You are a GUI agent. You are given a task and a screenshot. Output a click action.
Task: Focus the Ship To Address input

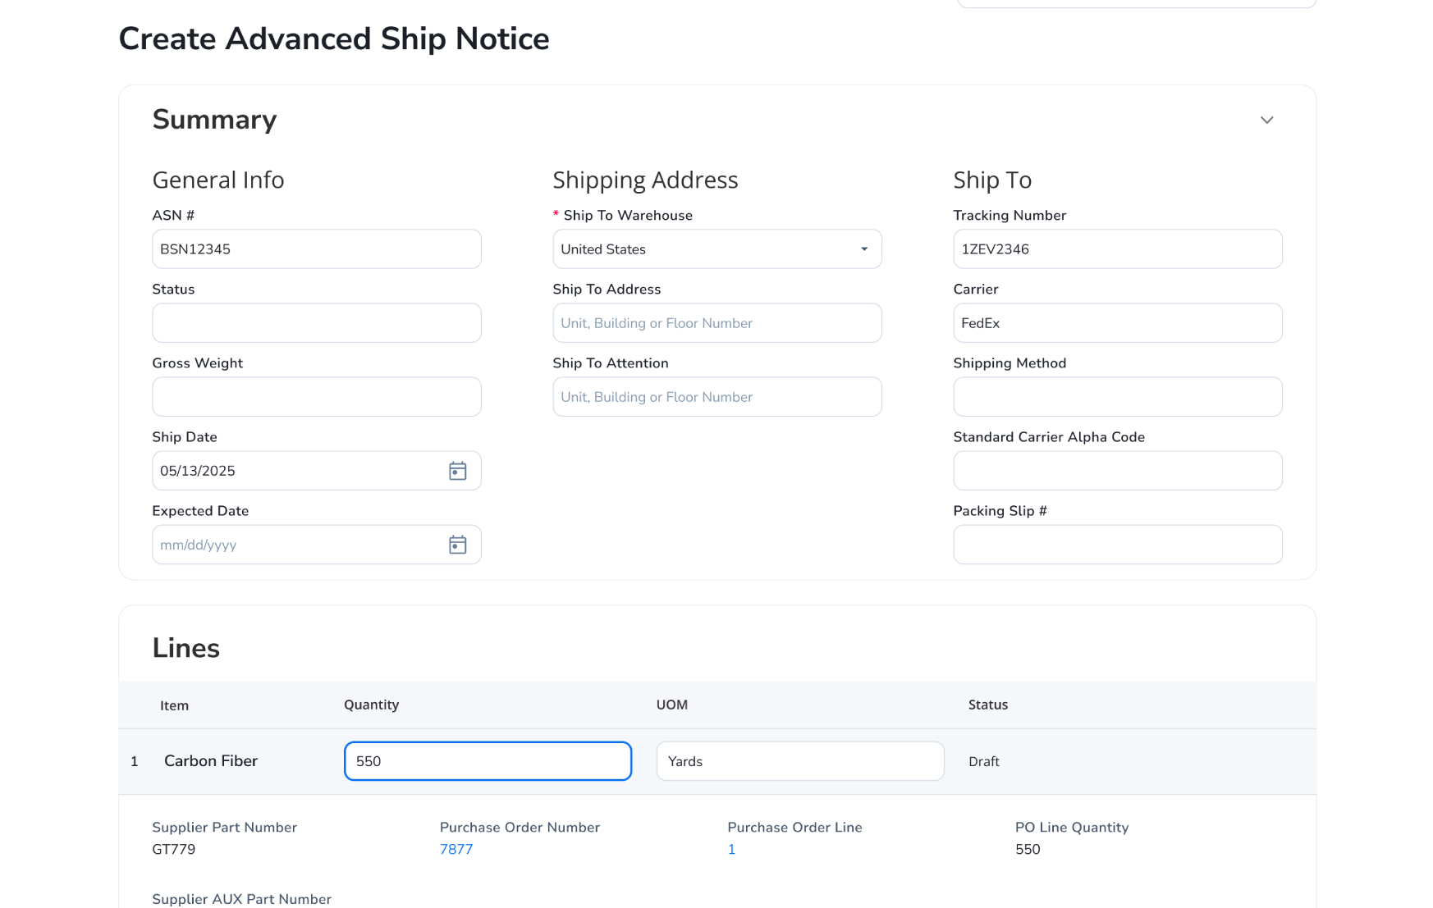(x=716, y=322)
